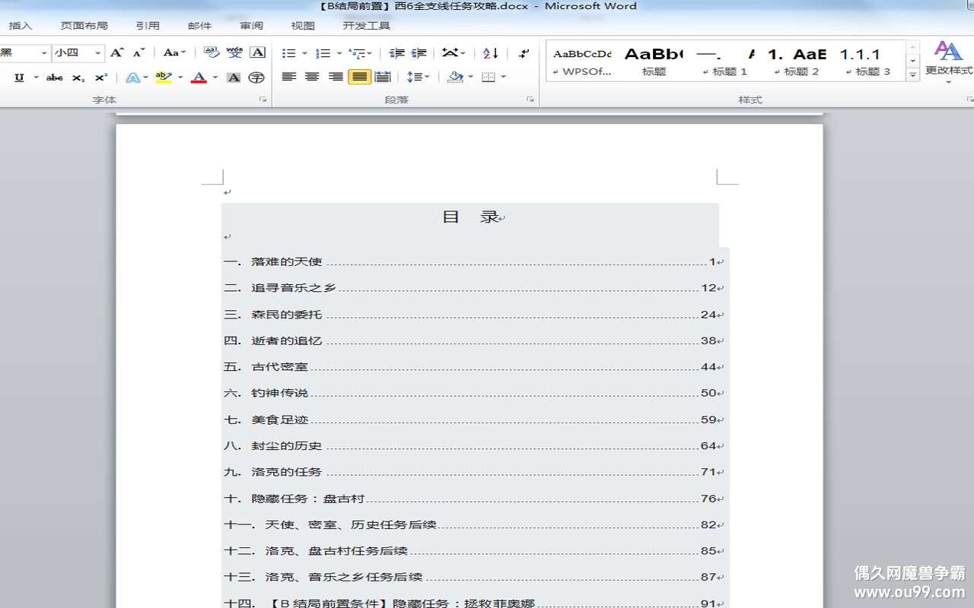Apply strikethrough formatting
Image resolution: width=974 pixels, height=608 pixels.
54,78
